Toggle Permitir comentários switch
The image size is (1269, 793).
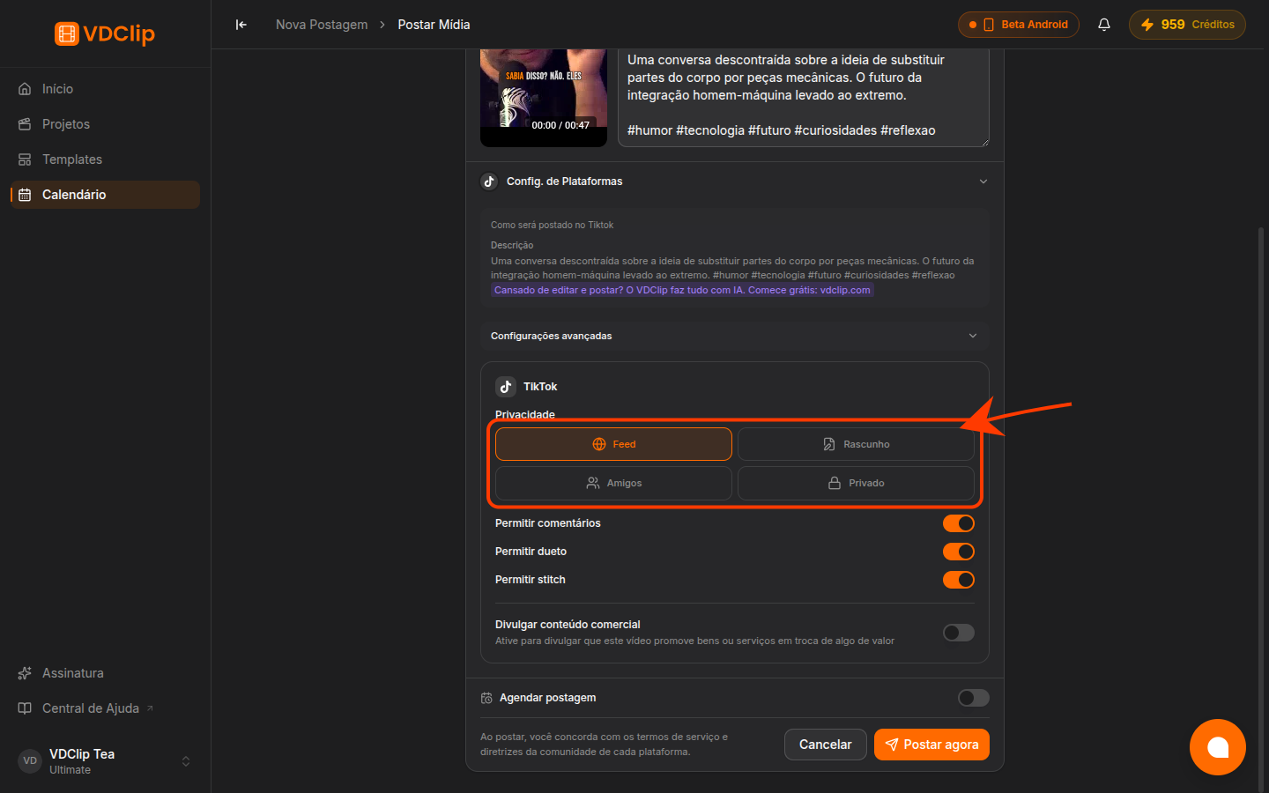coord(959,523)
